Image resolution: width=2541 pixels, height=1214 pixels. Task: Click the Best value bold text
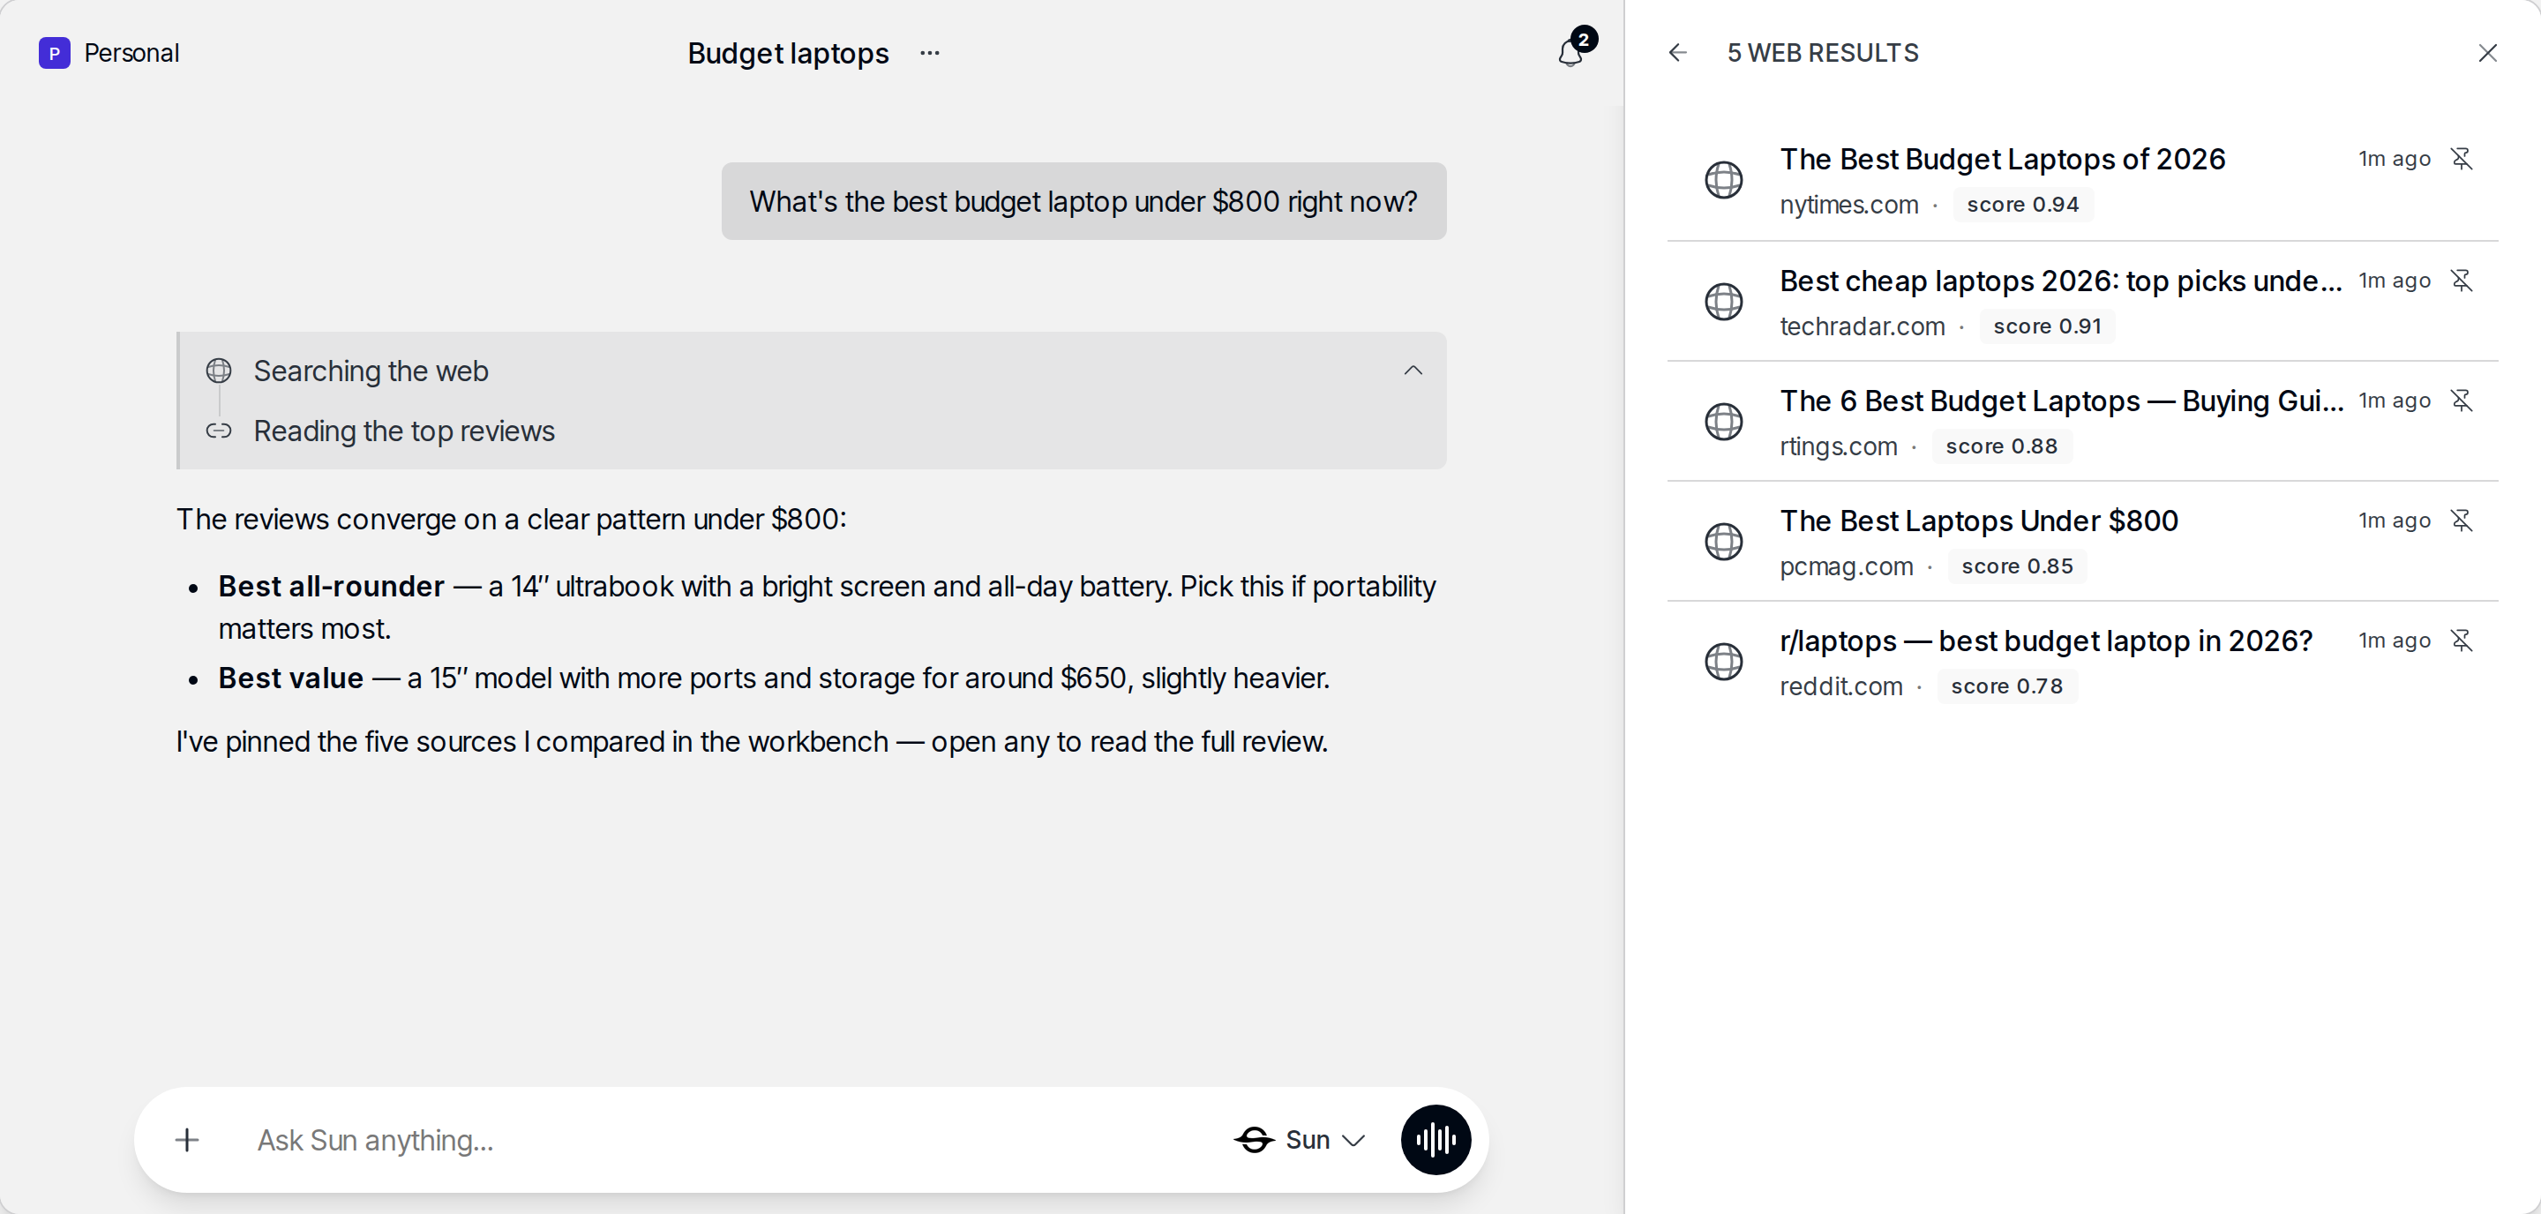pyautogui.click(x=290, y=678)
